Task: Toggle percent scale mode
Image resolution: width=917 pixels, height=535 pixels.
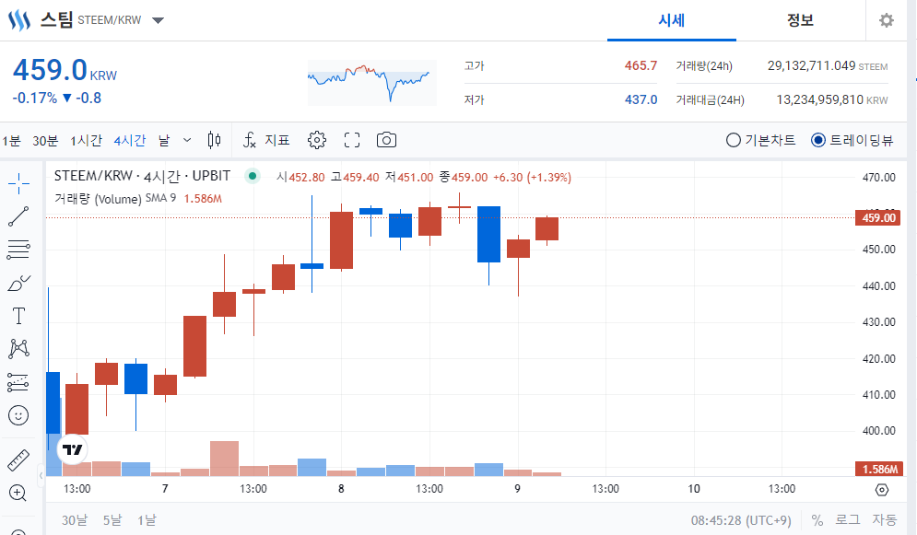Action: pyautogui.click(x=817, y=520)
